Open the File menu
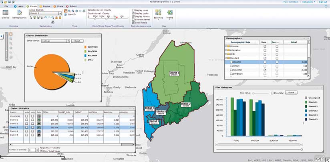Image resolution: width=330 pixels, height=162 pixels. (6, 7)
